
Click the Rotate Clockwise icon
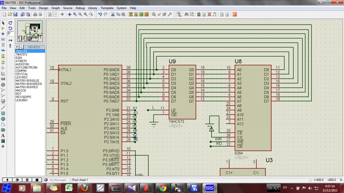tap(10, 23)
